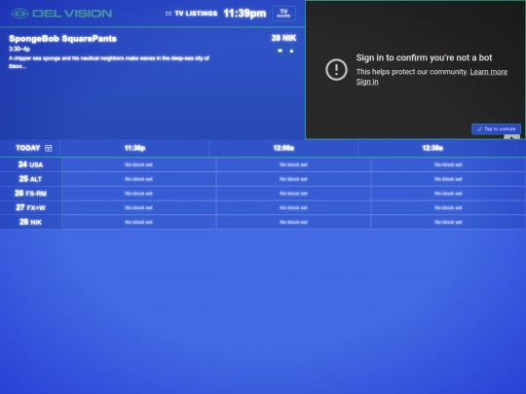Click the 12:00a block for 27 FX+W

pos(293,208)
